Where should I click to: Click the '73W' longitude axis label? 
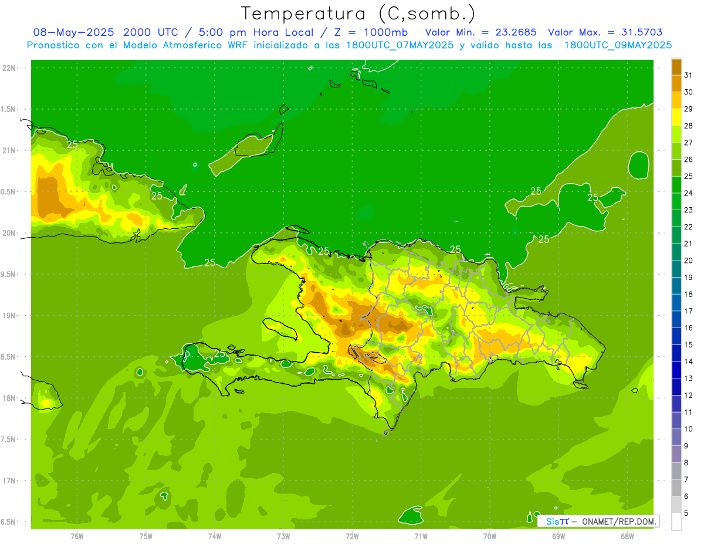pyautogui.click(x=283, y=536)
